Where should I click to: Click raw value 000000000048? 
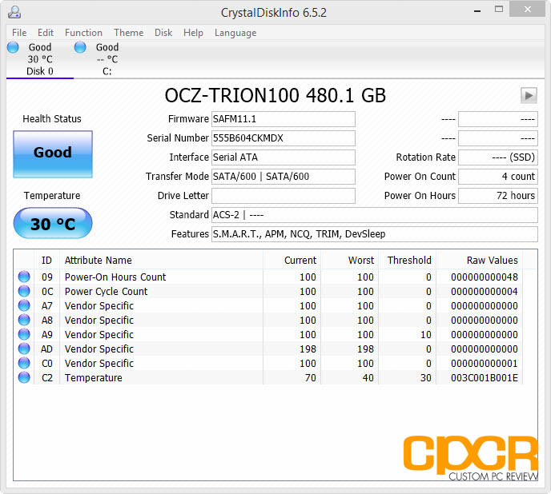coord(485,277)
